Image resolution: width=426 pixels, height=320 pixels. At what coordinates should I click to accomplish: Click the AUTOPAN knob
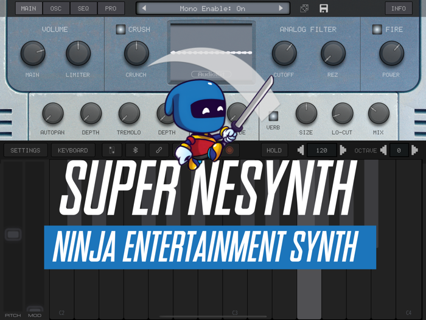(x=53, y=113)
